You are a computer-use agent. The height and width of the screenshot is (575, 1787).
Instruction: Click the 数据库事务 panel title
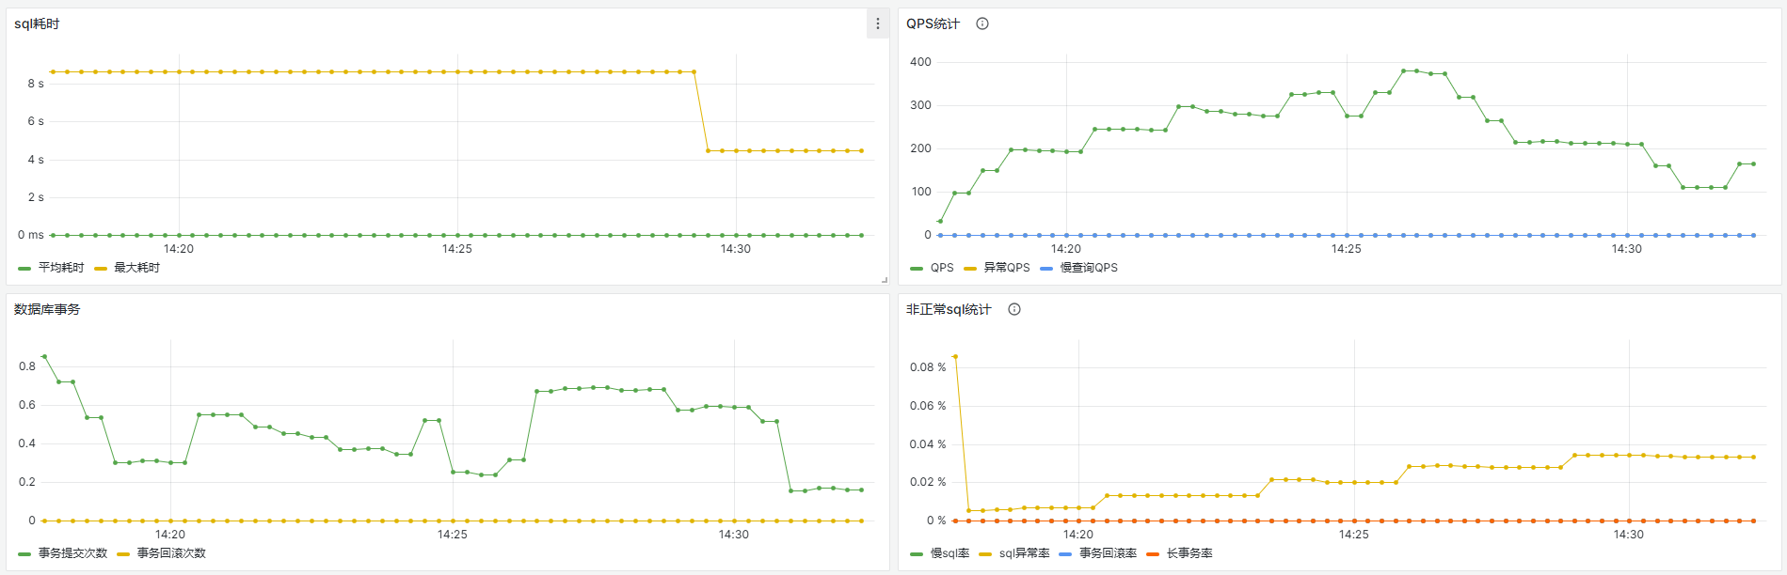47,309
